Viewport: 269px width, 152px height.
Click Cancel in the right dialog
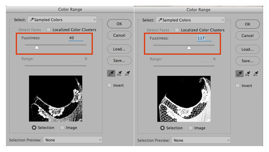point(248,36)
